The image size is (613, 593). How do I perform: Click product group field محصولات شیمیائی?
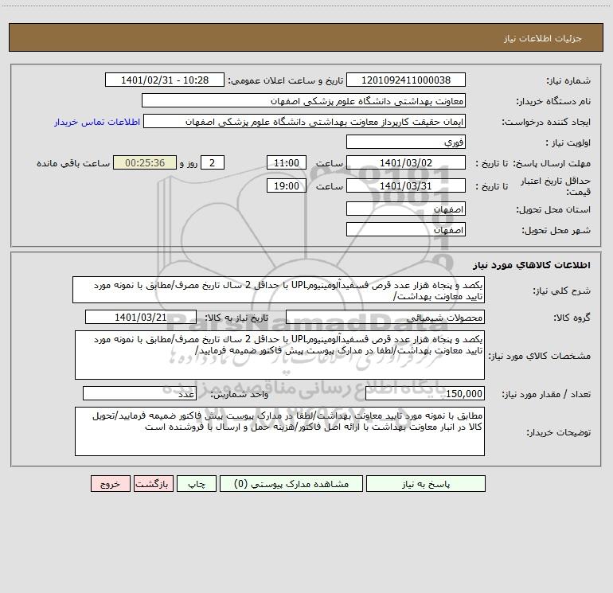click(385, 317)
